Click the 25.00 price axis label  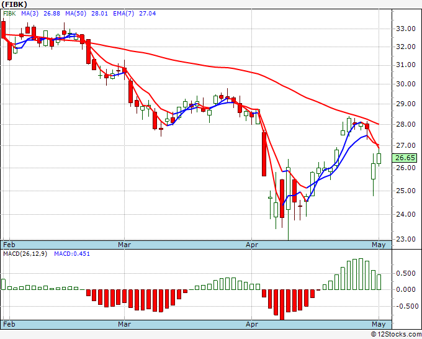point(406,191)
